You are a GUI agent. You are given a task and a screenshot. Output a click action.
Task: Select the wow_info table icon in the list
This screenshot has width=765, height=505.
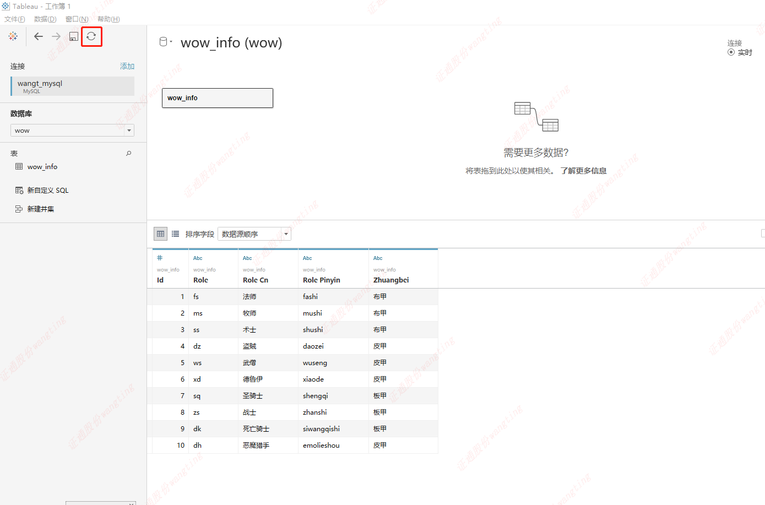[x=19, y=166]
